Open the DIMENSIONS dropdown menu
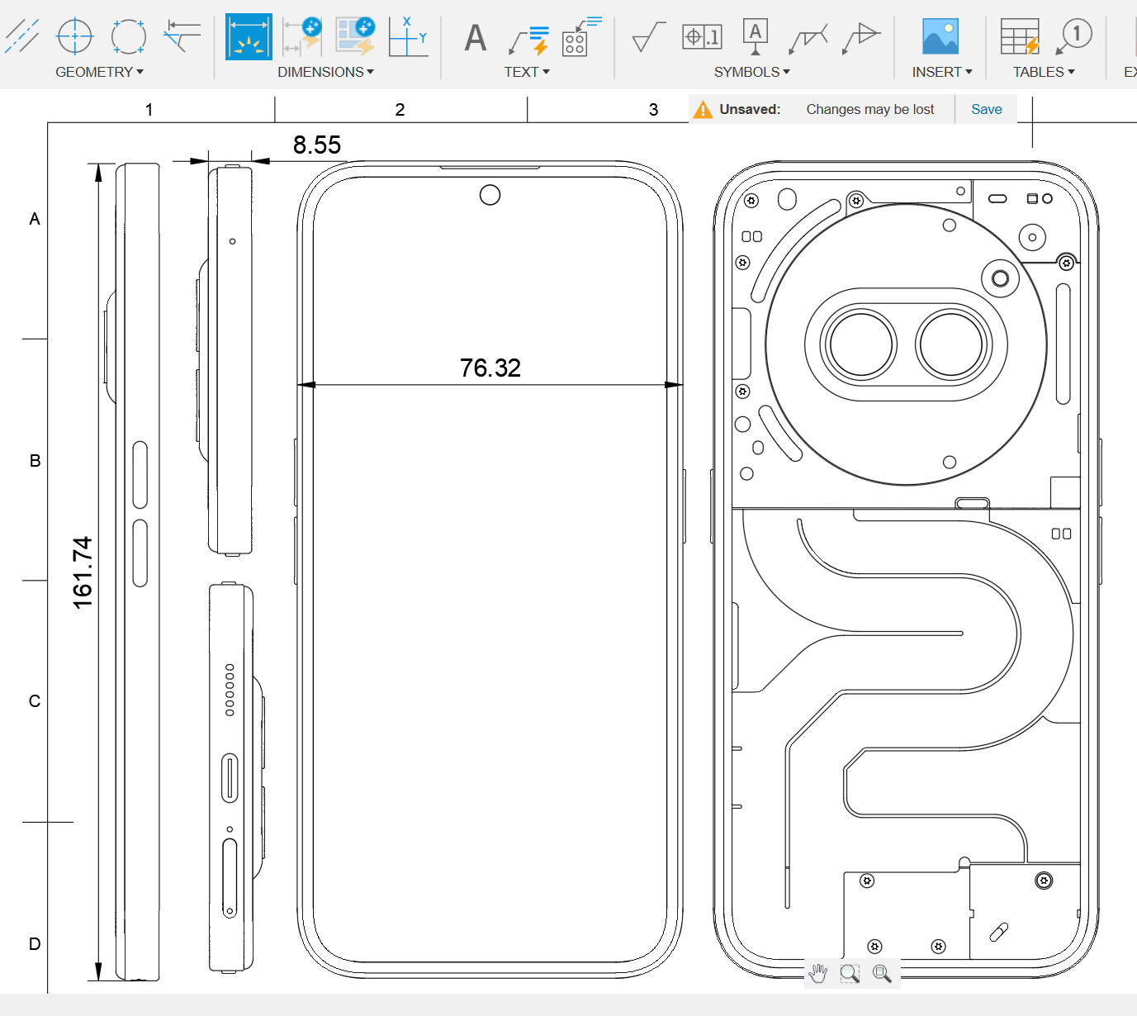 tap(325, 72)
